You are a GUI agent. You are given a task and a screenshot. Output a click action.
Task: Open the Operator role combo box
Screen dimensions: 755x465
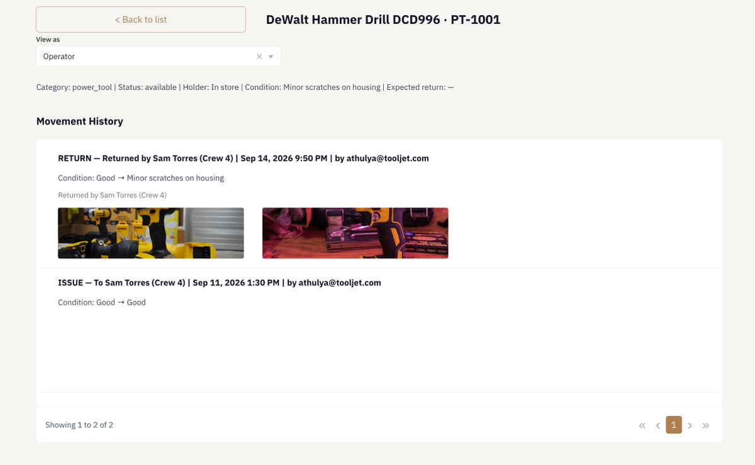(x=159, y=57)
